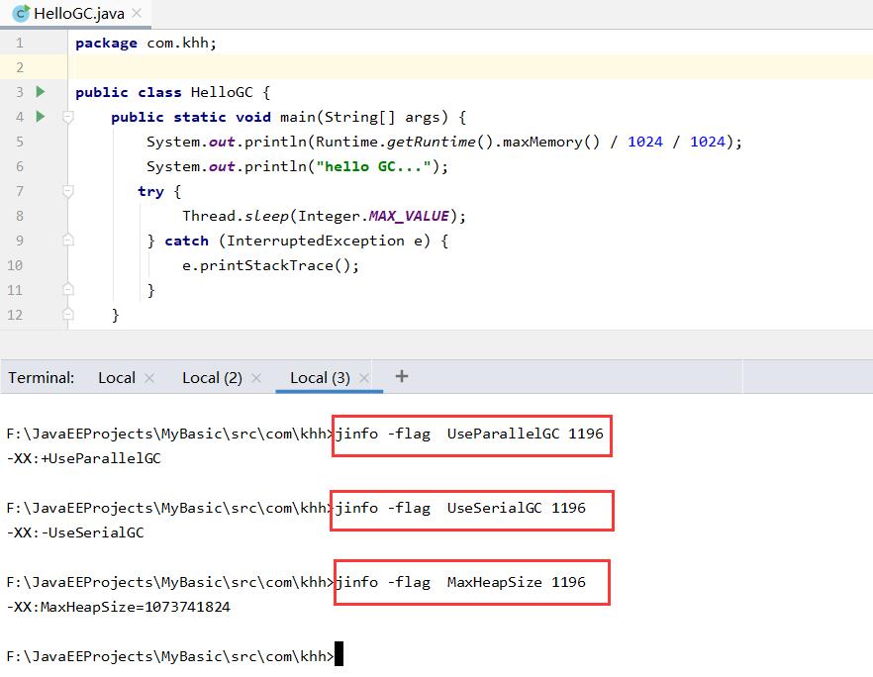
Task: Place the cursor on MAX_VALUE in code
Action: tap(409, 216)
